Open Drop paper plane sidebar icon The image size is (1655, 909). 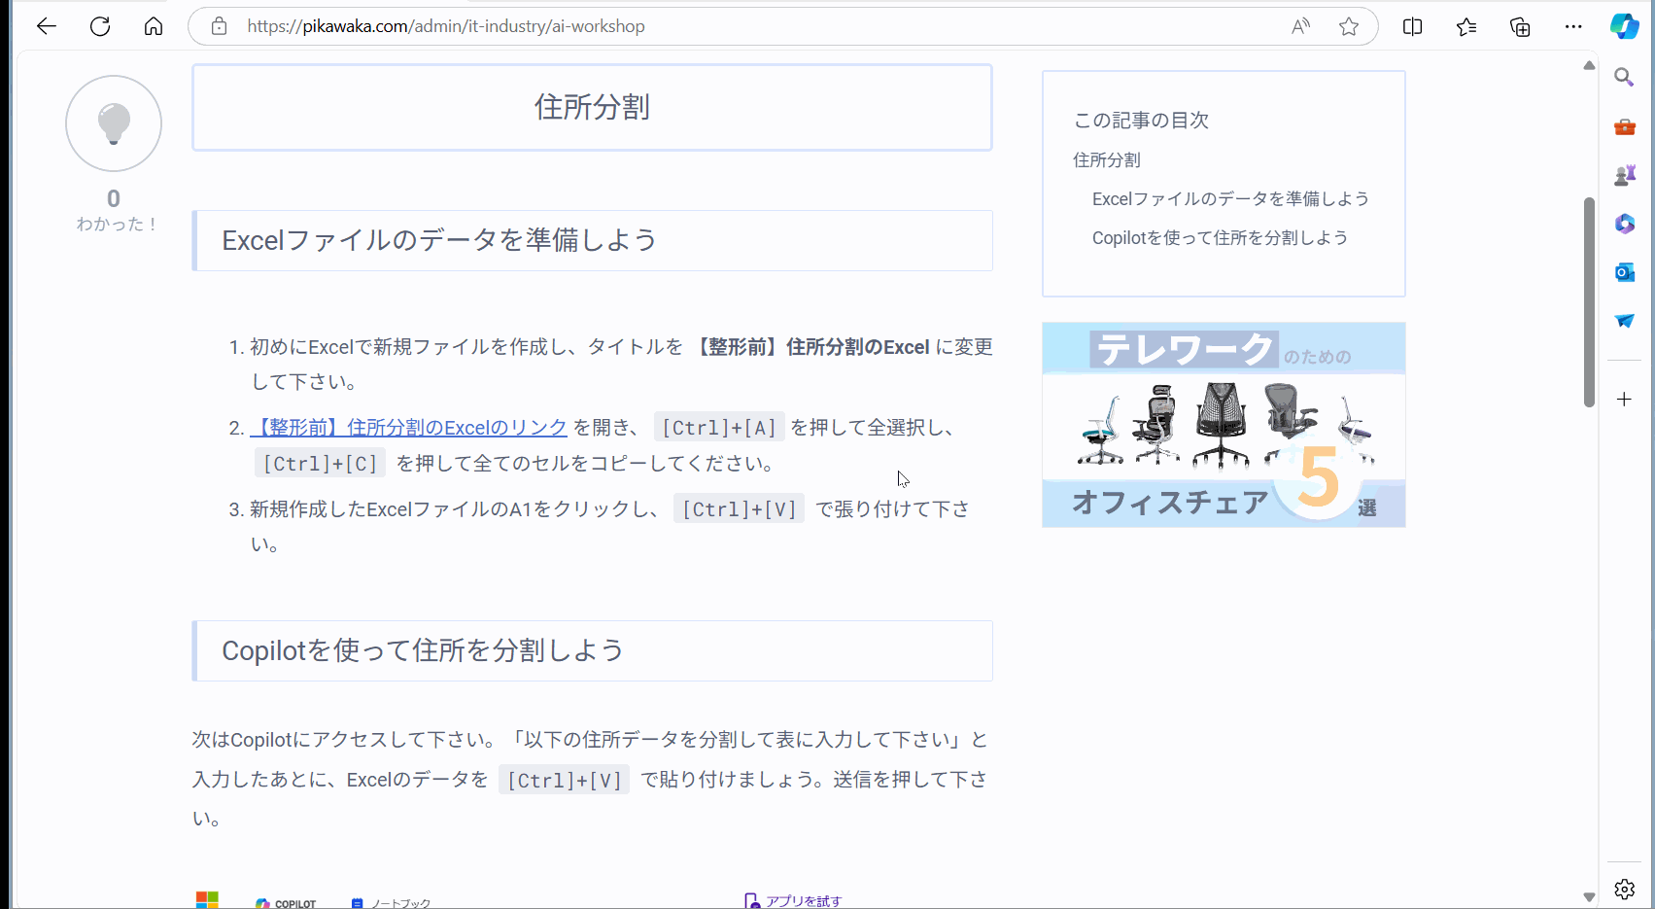coord(1624,321)
